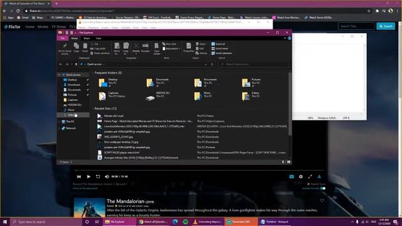Collapse the Recent files section
This screenshot has height=226, width=402.
tap(92, 109)
